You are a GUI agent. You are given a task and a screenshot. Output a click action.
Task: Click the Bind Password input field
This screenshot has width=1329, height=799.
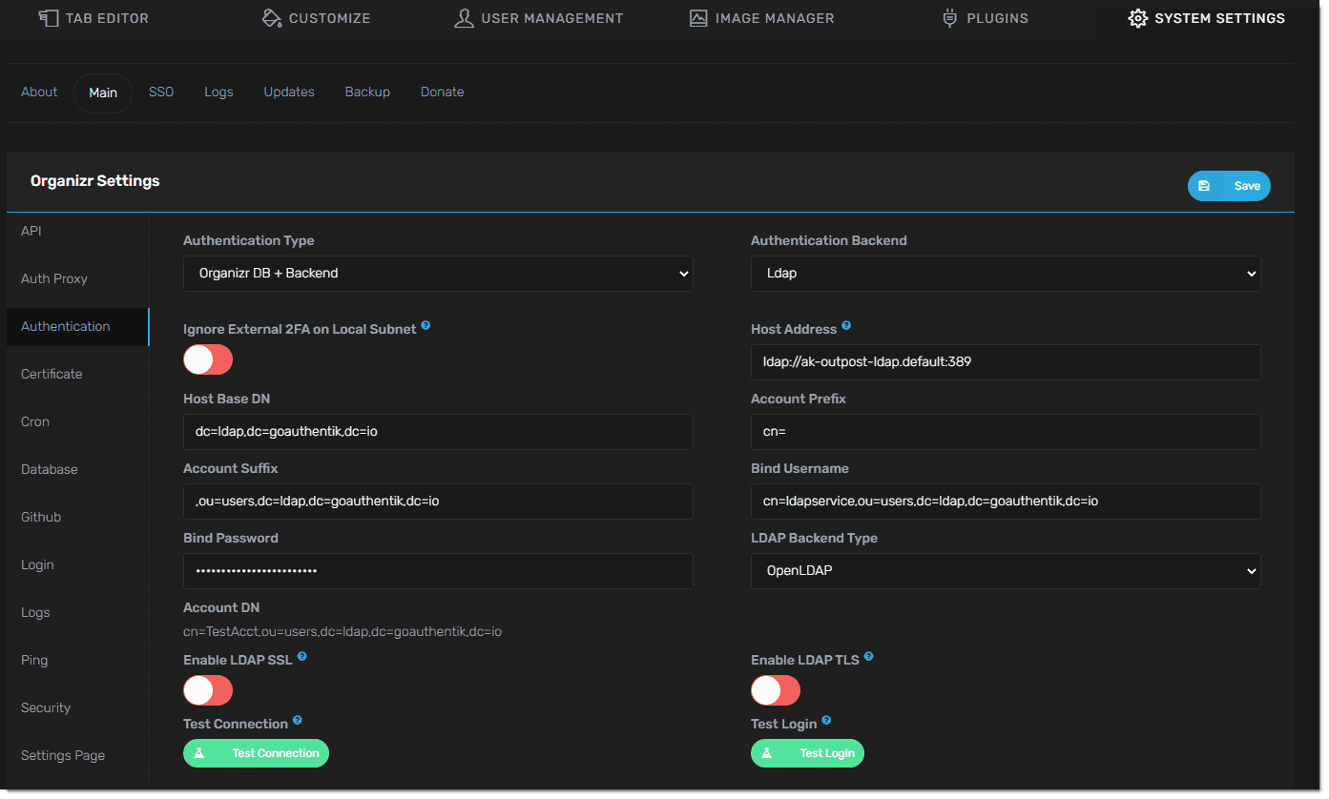pos(438,571)
